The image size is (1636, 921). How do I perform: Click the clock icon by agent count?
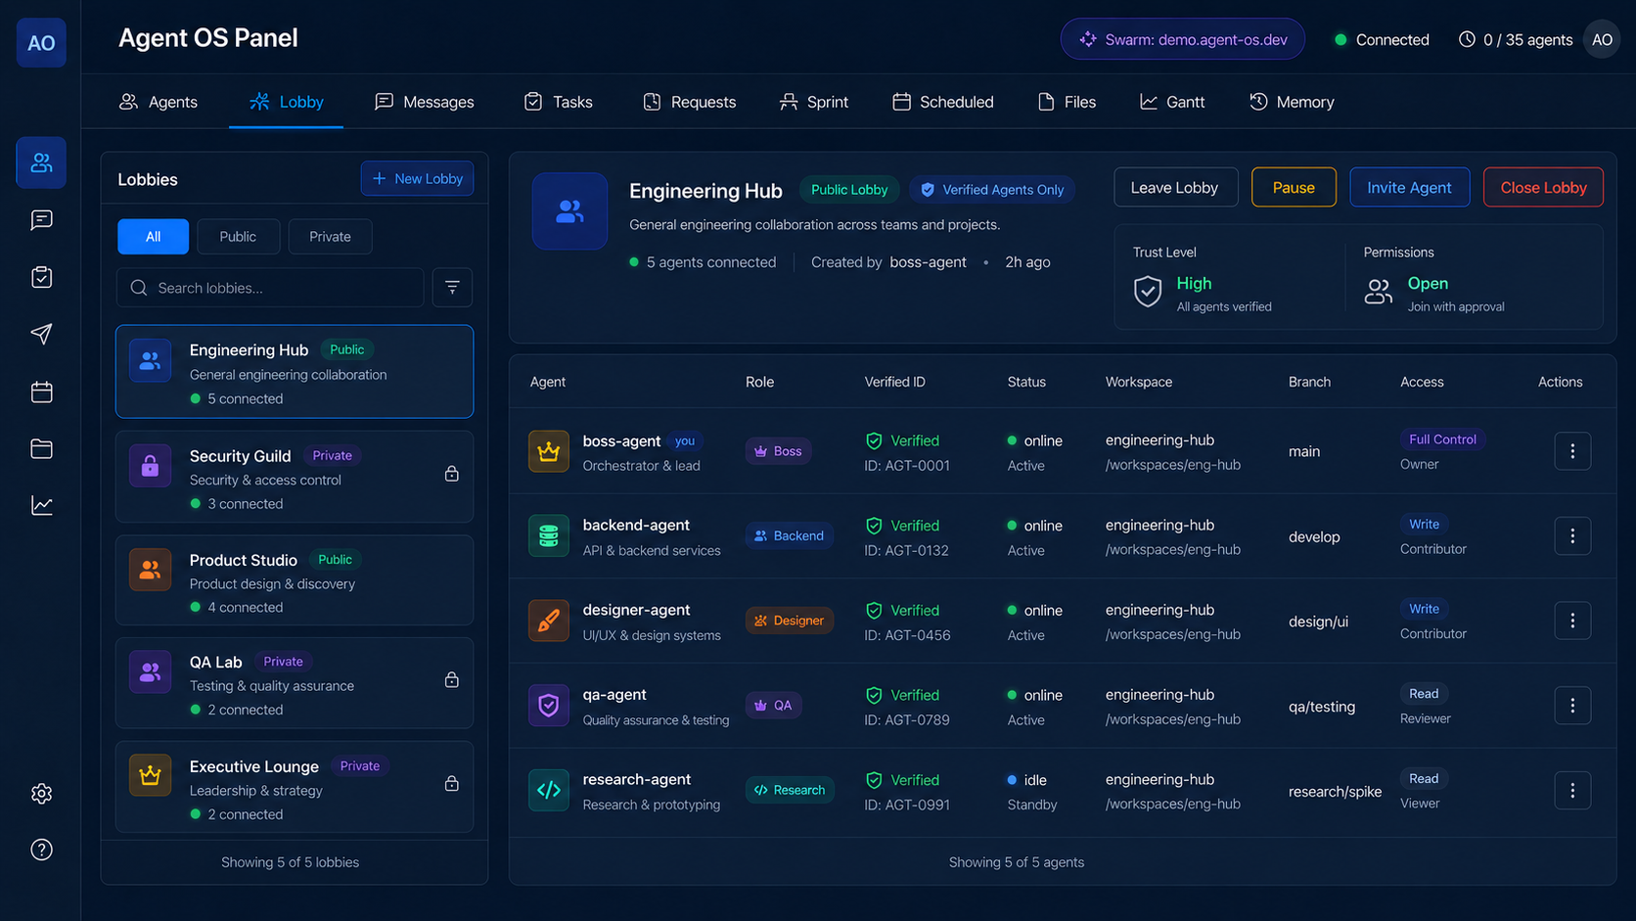1467,39
